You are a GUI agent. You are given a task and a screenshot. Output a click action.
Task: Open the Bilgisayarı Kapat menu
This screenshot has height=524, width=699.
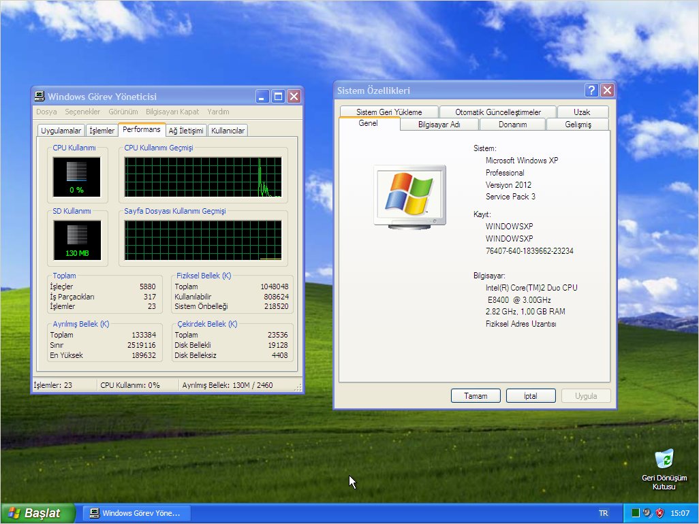pyautogui.click(x=172, y=112)
